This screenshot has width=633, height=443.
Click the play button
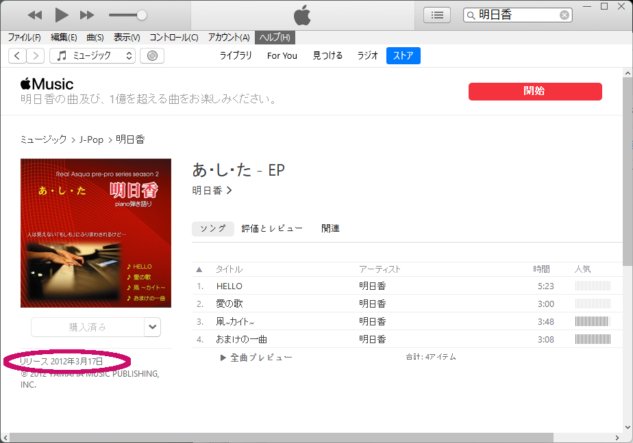tap(62, 15)
